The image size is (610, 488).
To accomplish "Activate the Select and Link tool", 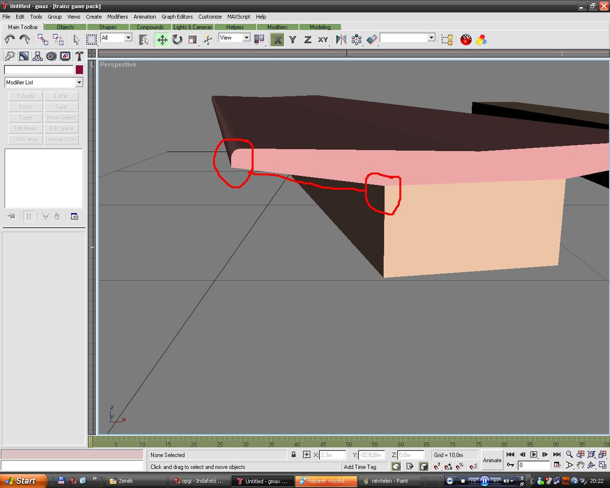I will [43, 40].
